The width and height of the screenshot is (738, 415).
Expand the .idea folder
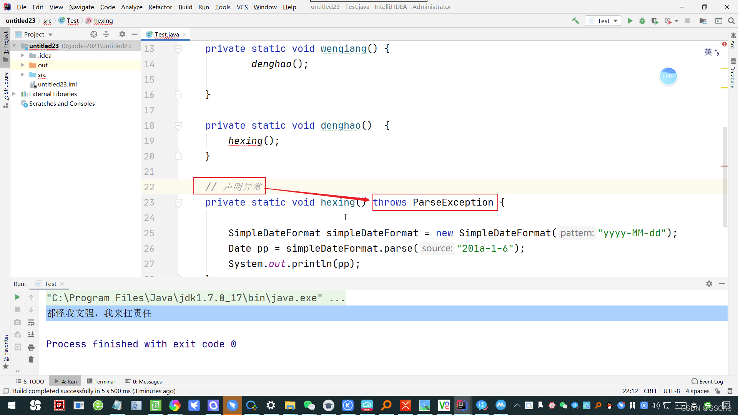[23, 55]
